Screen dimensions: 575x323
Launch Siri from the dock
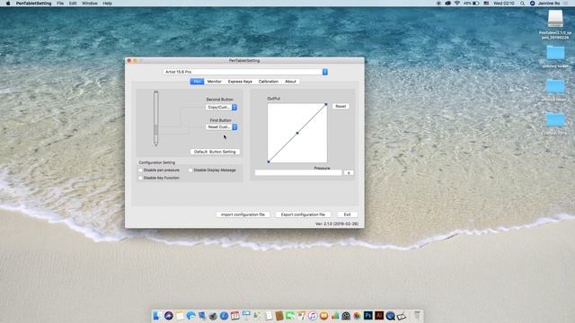coord(169,315)
